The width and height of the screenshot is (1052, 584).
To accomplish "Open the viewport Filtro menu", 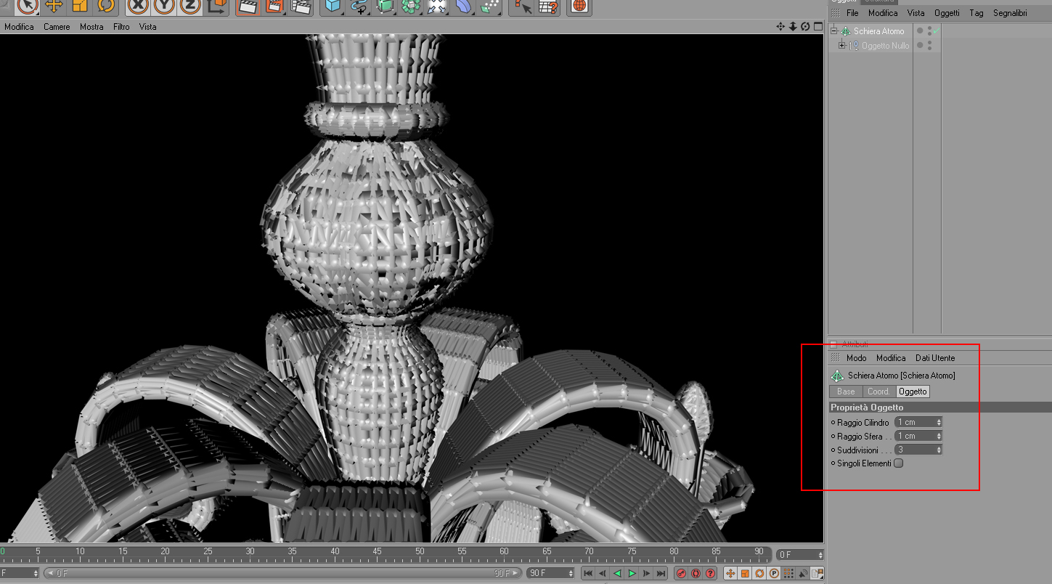I will (121, 27).
